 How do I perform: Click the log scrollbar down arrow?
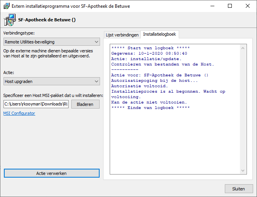[x=243, y=171]
